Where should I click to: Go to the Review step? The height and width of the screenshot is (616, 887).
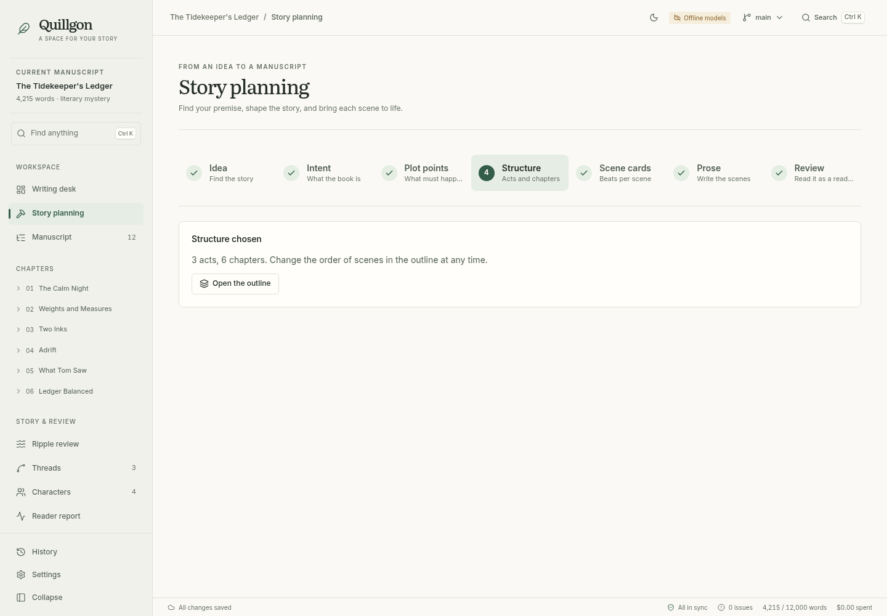(x=812, y=173)
